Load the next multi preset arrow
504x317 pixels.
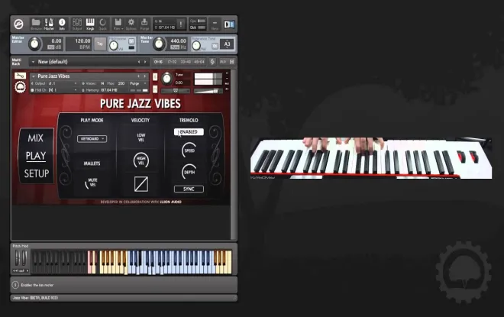(145, 62)
